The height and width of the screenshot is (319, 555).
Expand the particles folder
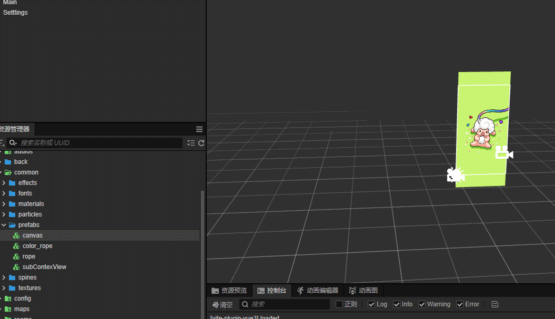click(4, 214)
